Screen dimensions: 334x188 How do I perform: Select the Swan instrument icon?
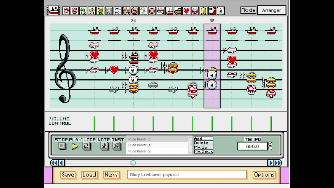coord(143,11)
